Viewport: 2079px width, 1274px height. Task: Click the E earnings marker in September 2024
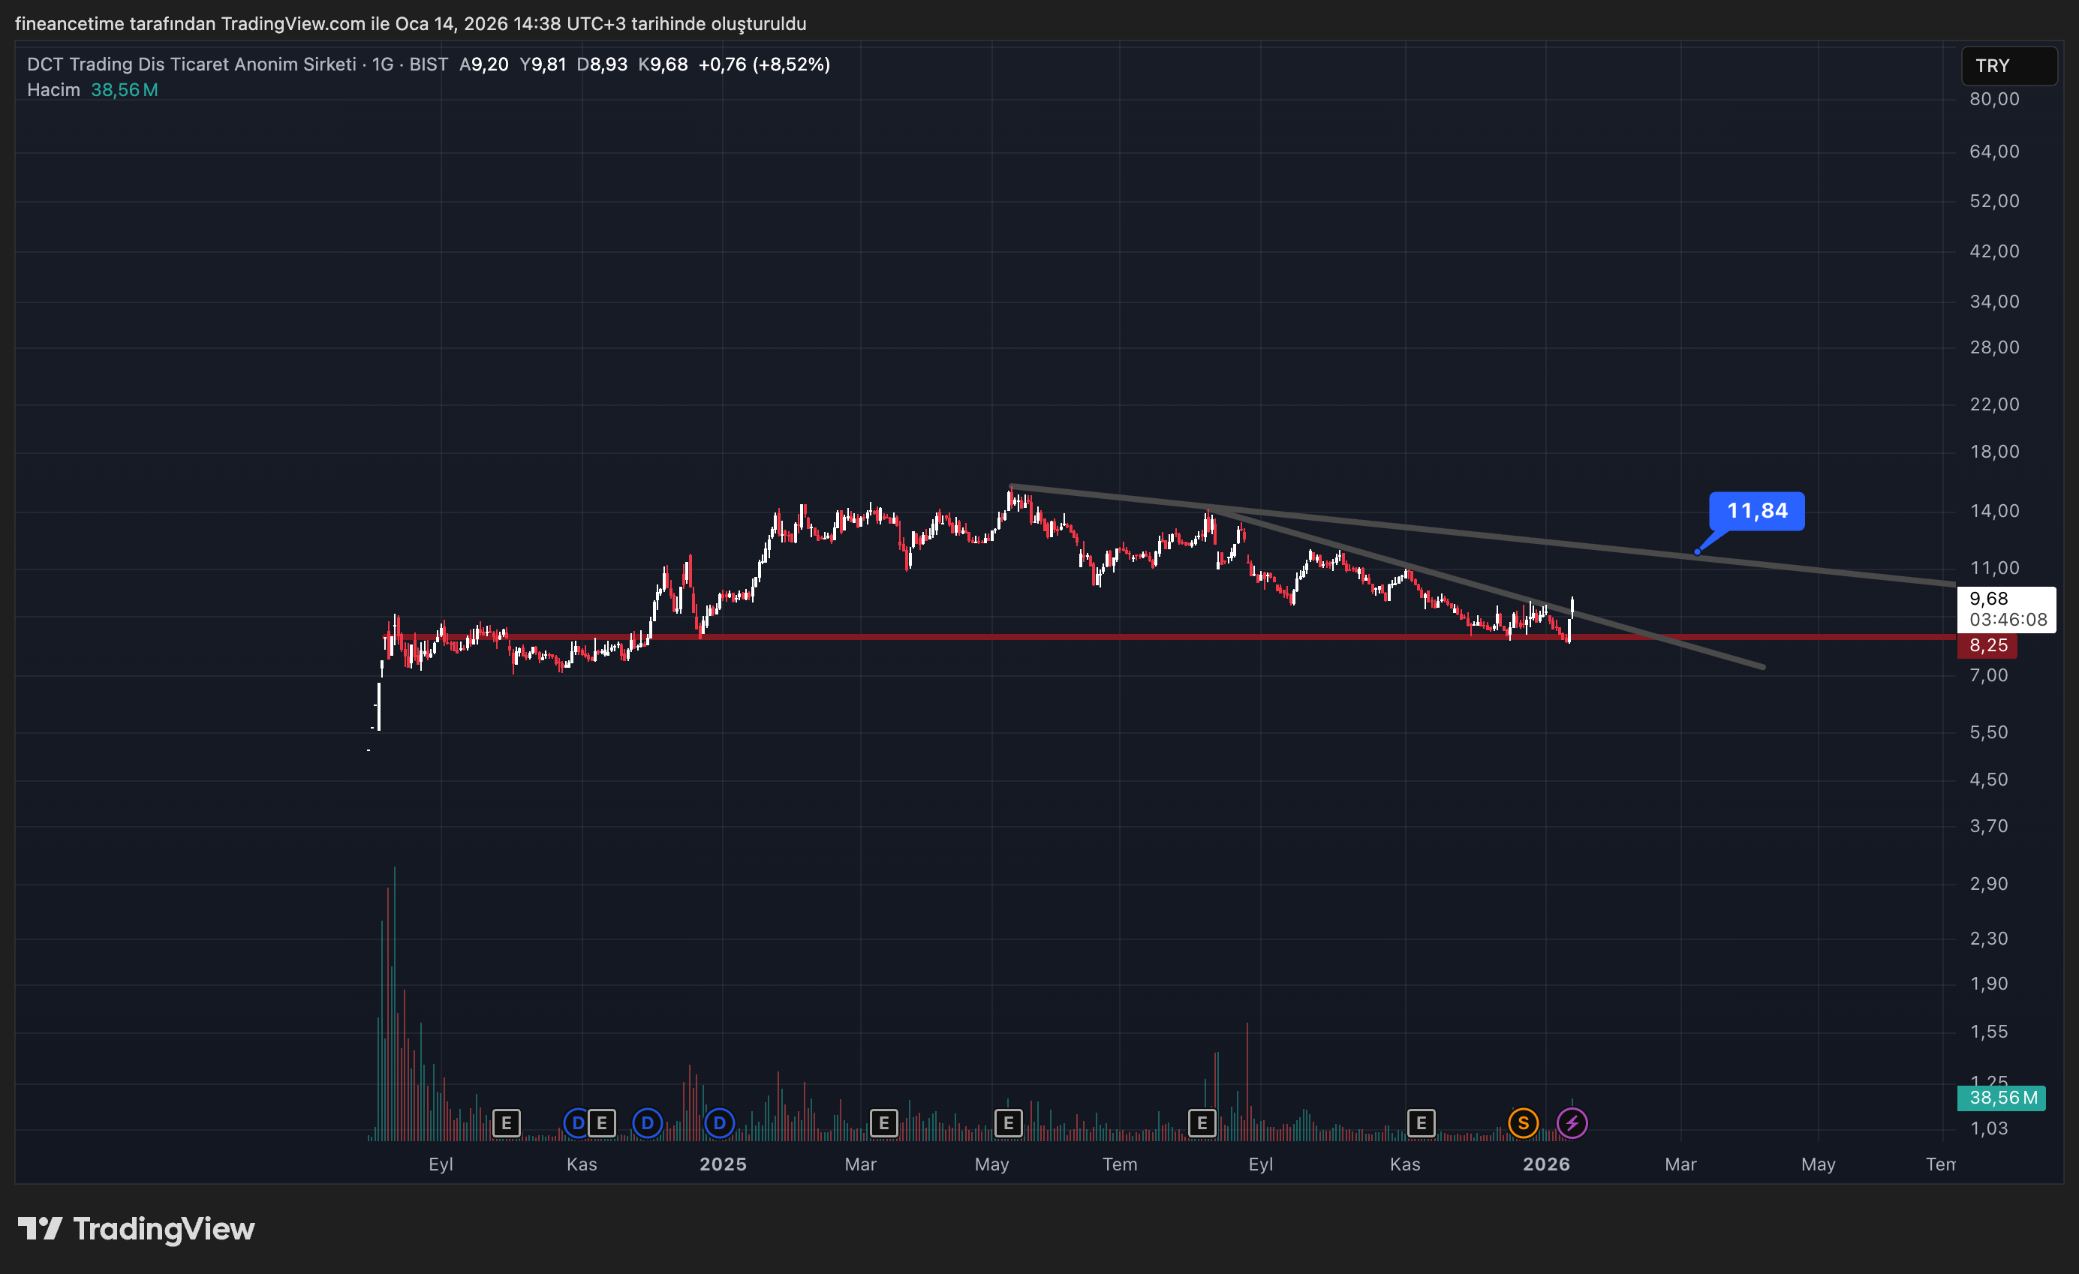(507, 1123)
